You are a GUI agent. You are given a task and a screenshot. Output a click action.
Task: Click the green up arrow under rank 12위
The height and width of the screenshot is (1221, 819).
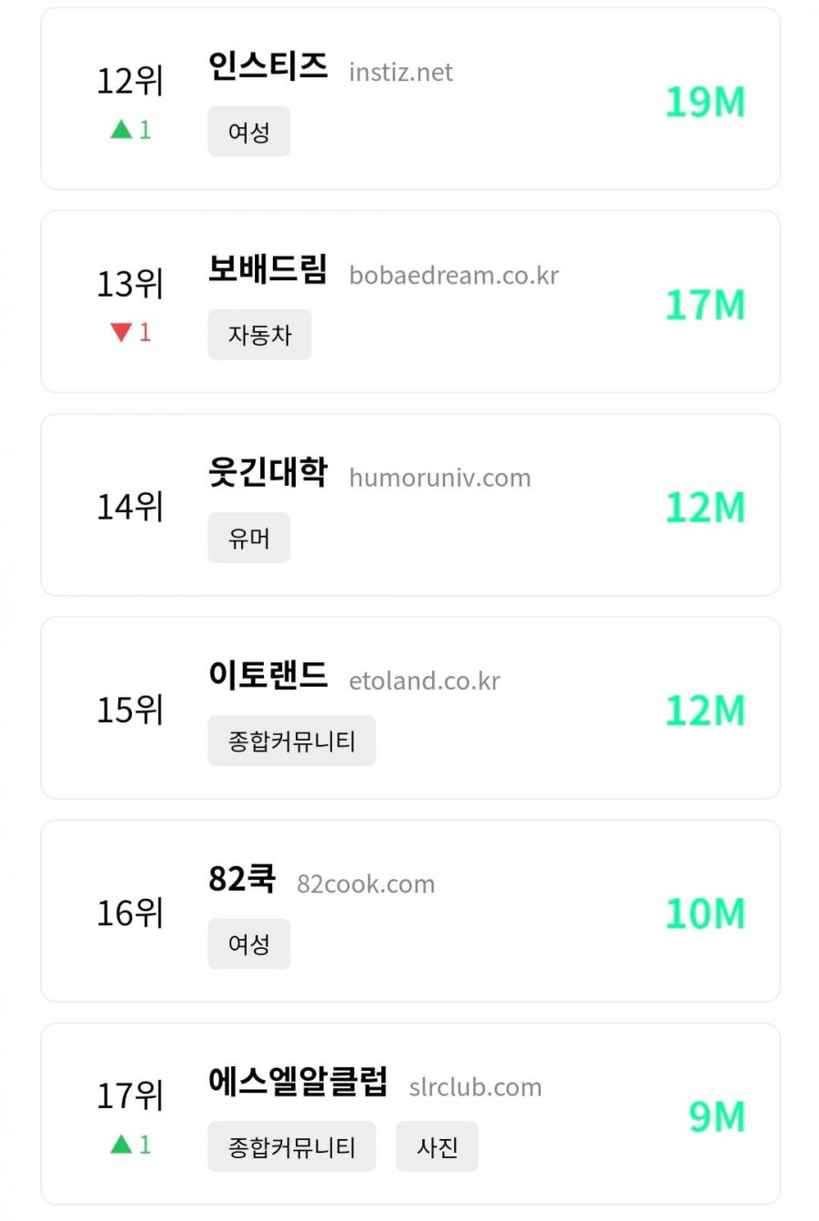coord(122,130)
